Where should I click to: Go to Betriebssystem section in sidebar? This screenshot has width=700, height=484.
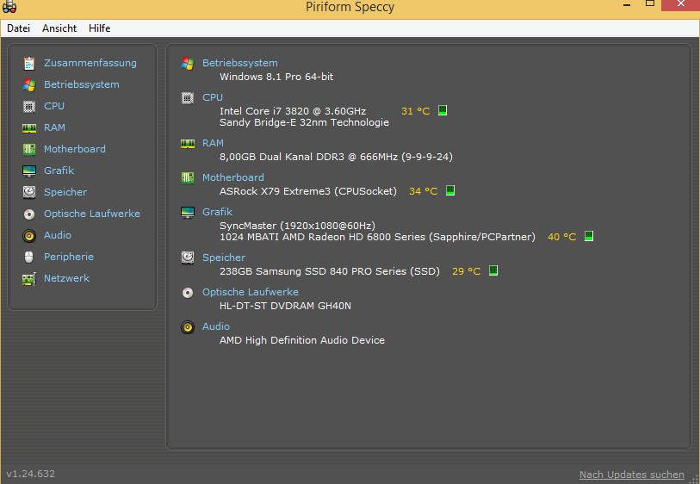click(x=82, y=84)
